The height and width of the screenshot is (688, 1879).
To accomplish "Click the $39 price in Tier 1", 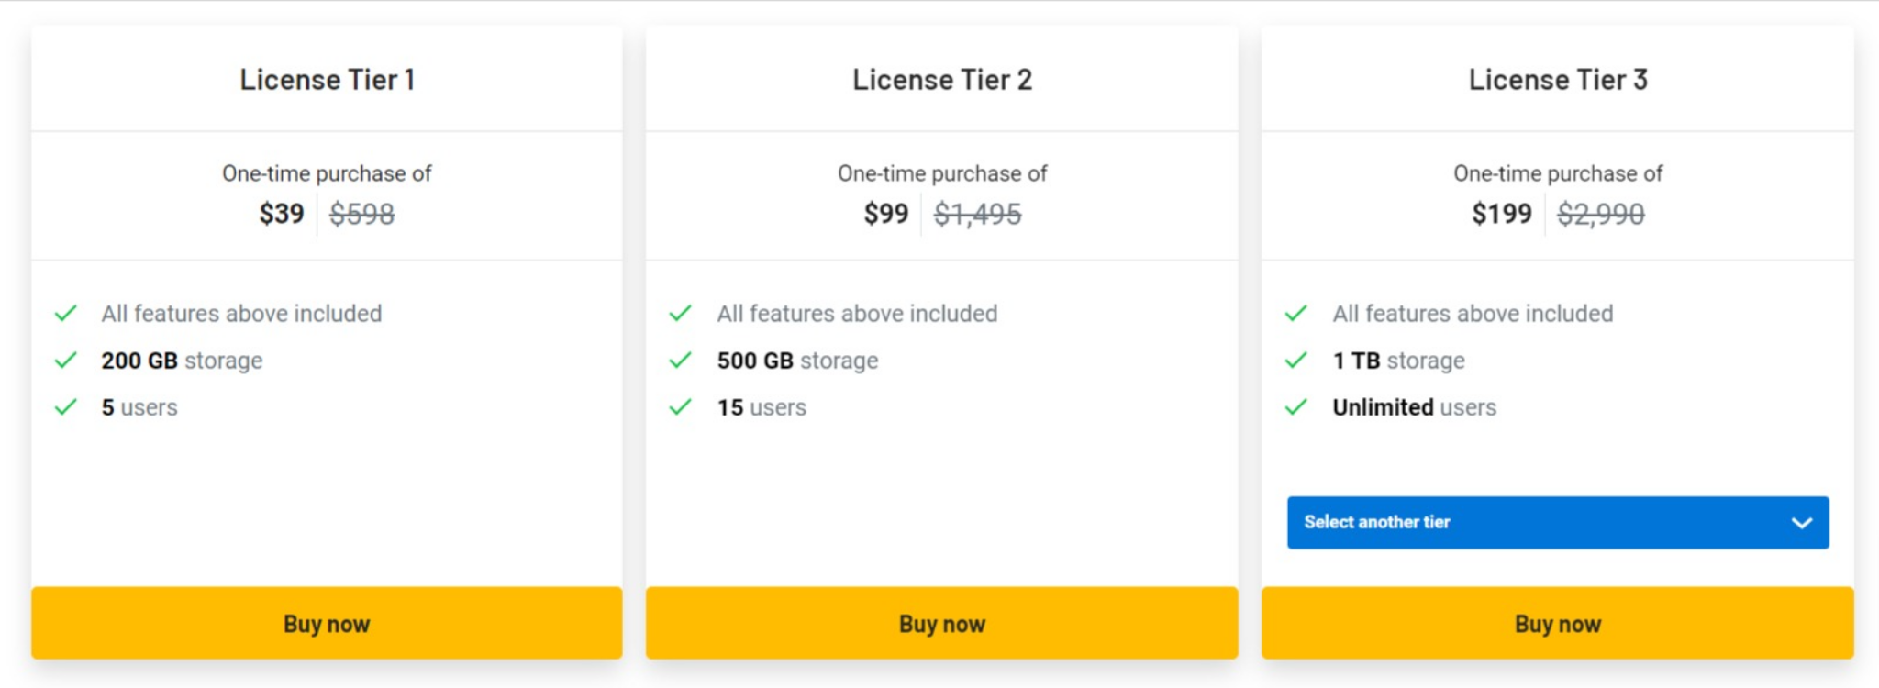I will pos(282,214).
